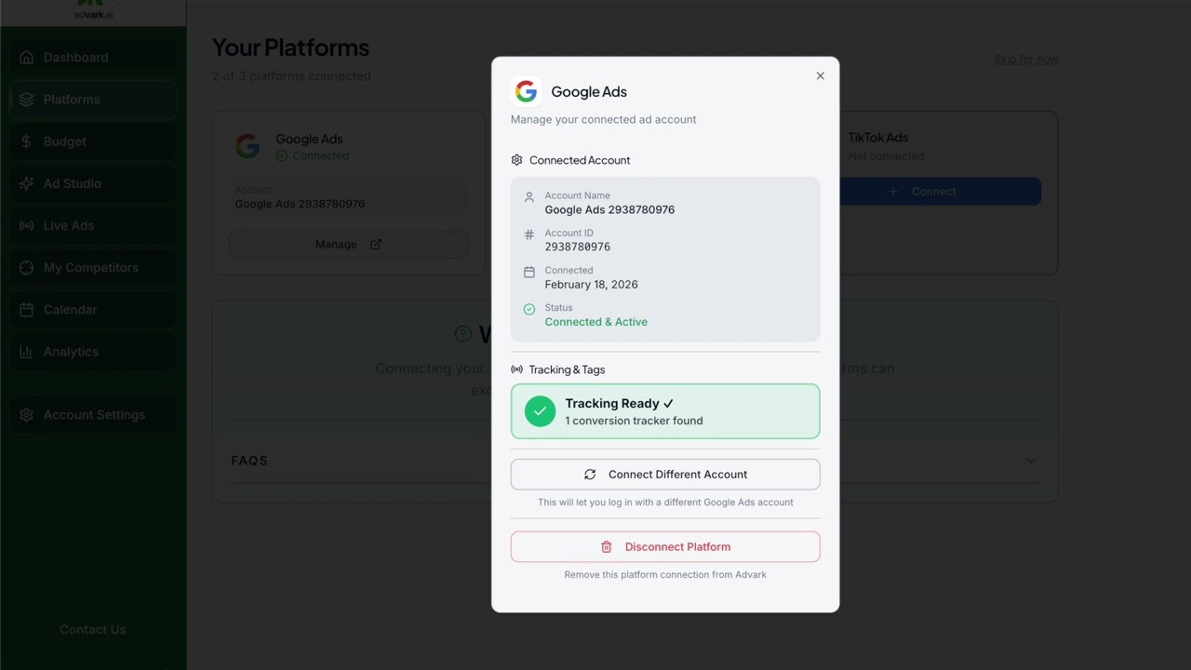The height and width of the screenshot is (670, 1191).
Task: Click the FAQS heading text
Action: [x=249, y=461]
